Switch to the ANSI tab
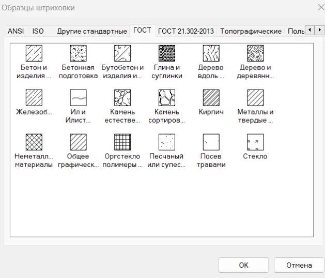 tap(16, 31)
